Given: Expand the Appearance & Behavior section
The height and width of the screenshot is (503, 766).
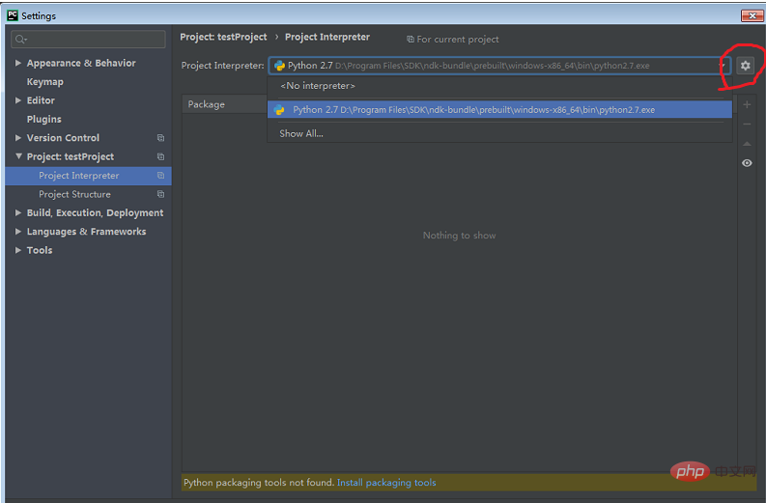Looking at the screenshot, I should 18,64.
